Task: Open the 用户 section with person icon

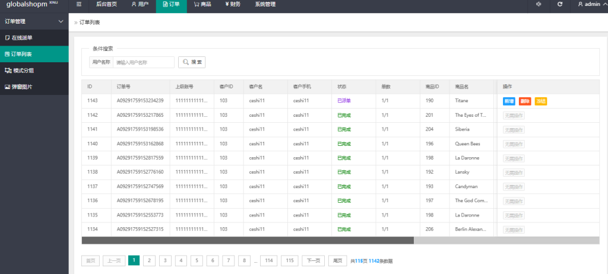Action: [140, 4]
